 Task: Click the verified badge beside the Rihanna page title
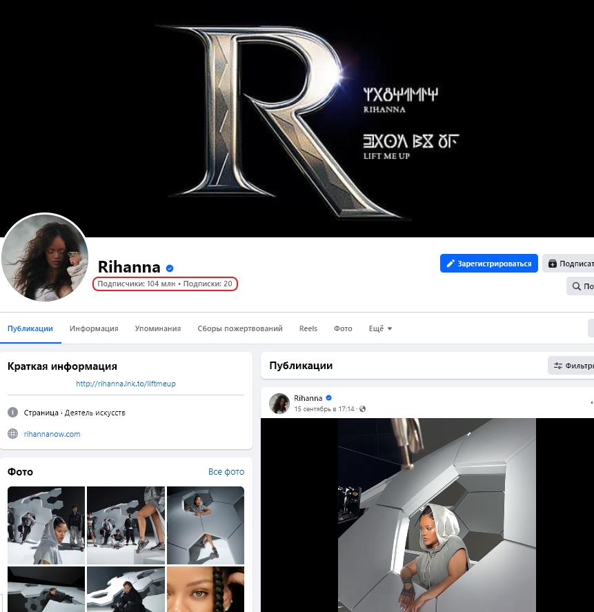(x=170, y=268)
